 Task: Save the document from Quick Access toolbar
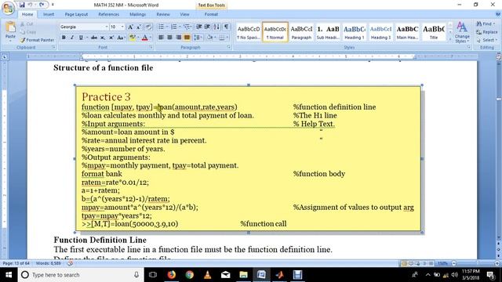[22, 5]
